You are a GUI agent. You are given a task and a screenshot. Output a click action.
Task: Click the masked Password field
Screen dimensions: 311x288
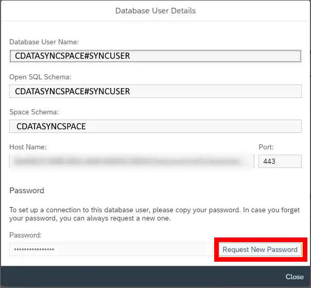pyautogui.click(x=111, y=249)
